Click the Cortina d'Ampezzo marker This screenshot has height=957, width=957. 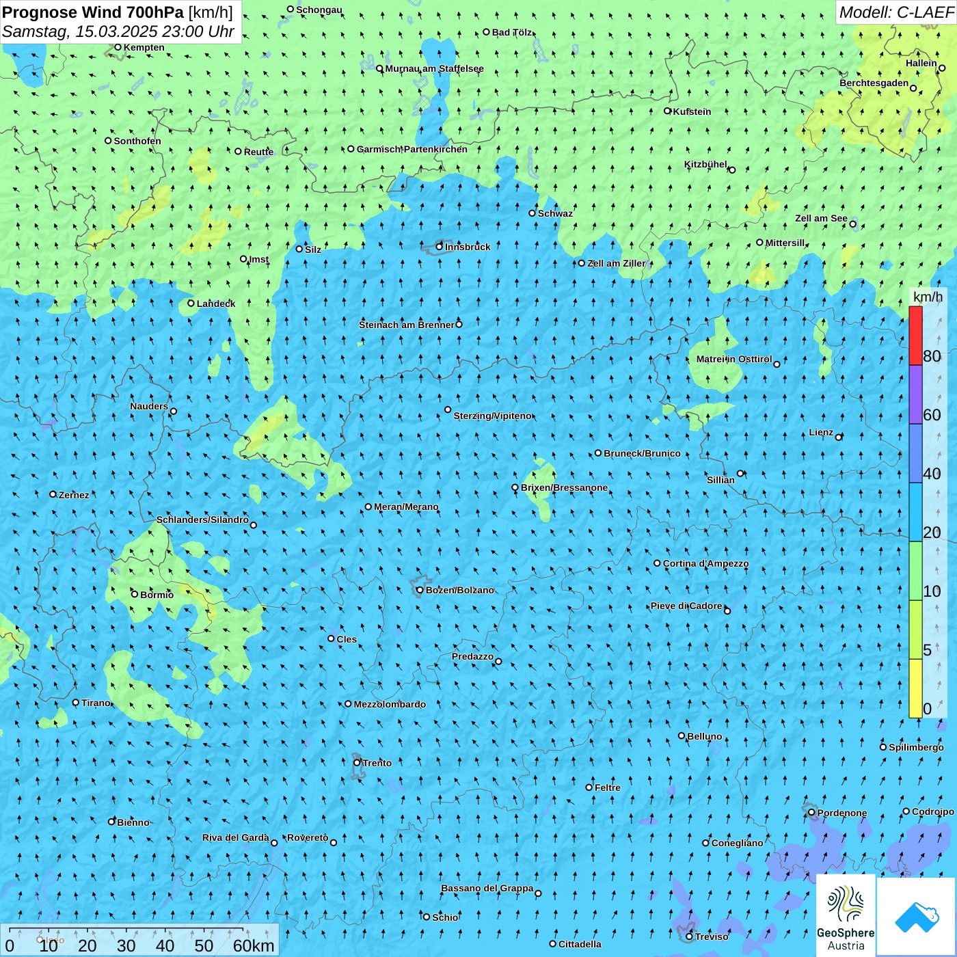tap(658, 563)
